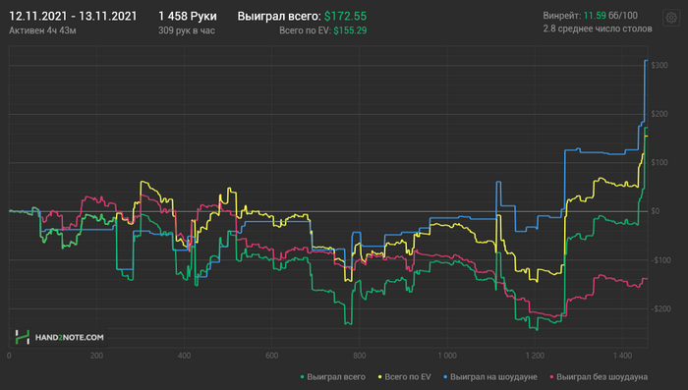
Task: Click the 1 200 x-axis label
Action: point(535,356)
